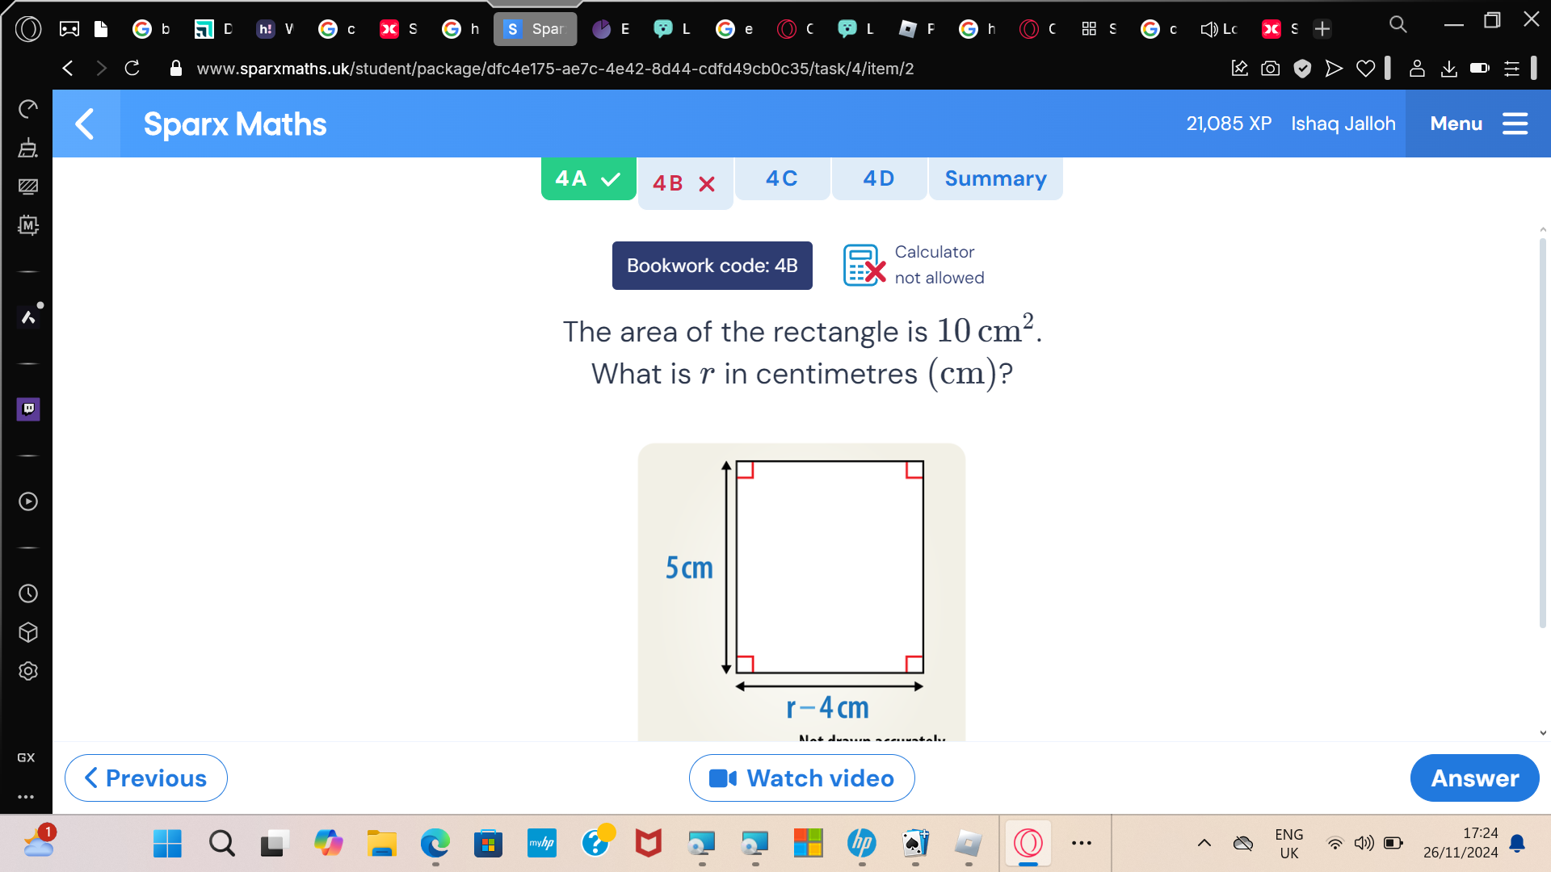The height and width of the screenshot is (872, 1551).
Task: Click the heart bookmark icon in address bar
Action: click(1365, 69)
